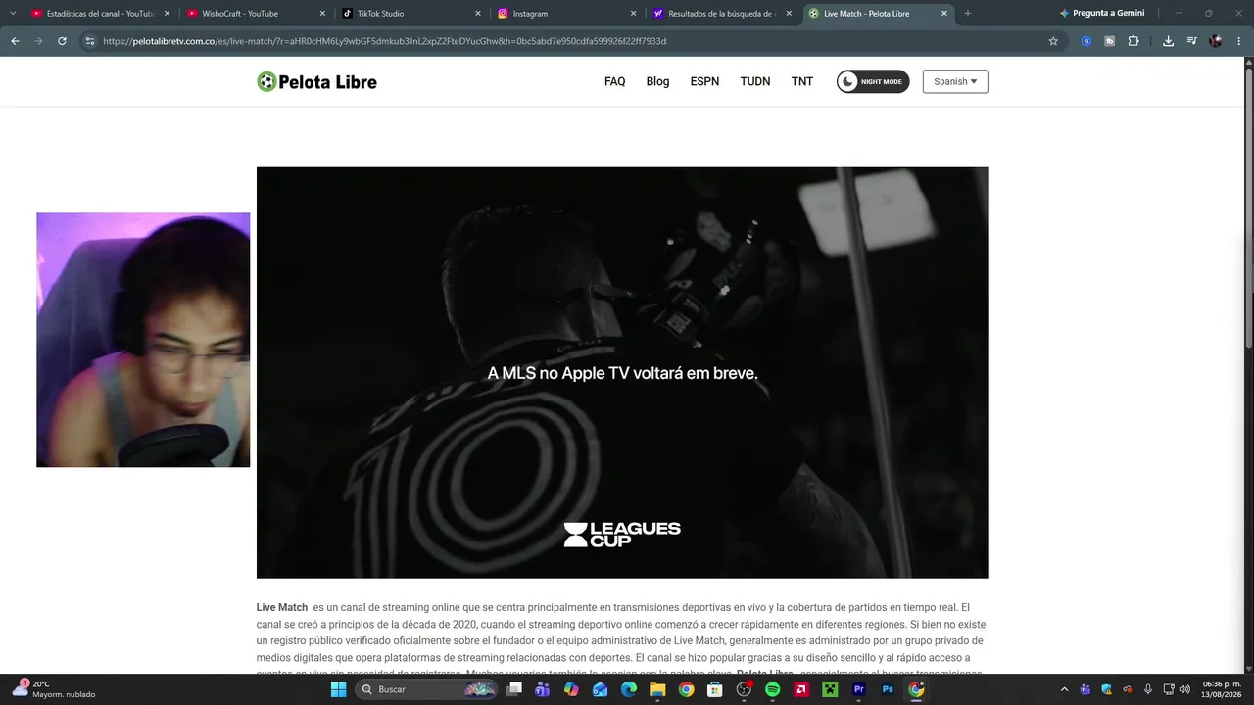Switch to Resultados de la búsqueda tab
This screenshot has height=705, width=1254.
(x=721, y=14)
